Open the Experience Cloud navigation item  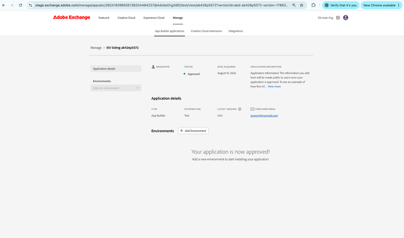[x=154, y=18]
